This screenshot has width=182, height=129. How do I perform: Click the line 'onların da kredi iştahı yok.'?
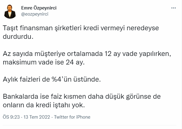[44, 105]
